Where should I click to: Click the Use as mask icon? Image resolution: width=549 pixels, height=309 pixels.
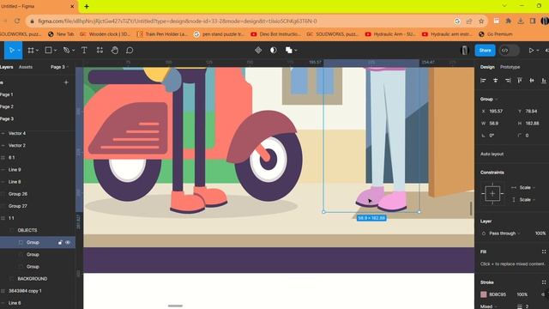coord(274,51)
